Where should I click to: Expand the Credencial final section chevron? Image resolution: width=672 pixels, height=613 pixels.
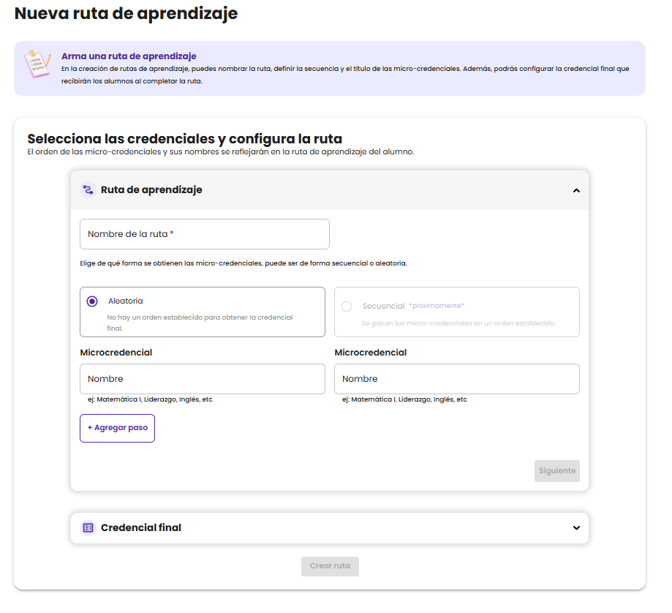click(x=576, y=527)
